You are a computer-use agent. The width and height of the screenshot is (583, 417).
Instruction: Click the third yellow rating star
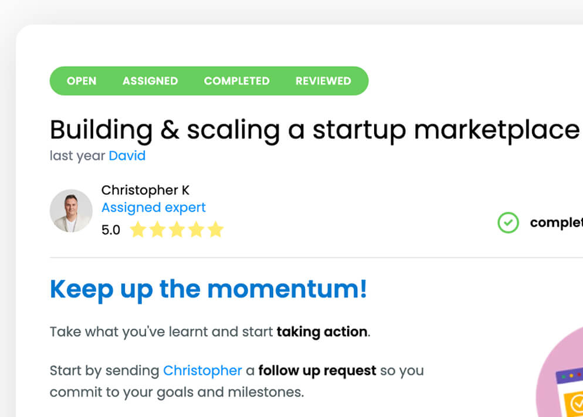pyautogui.click(x=177, y=229)
